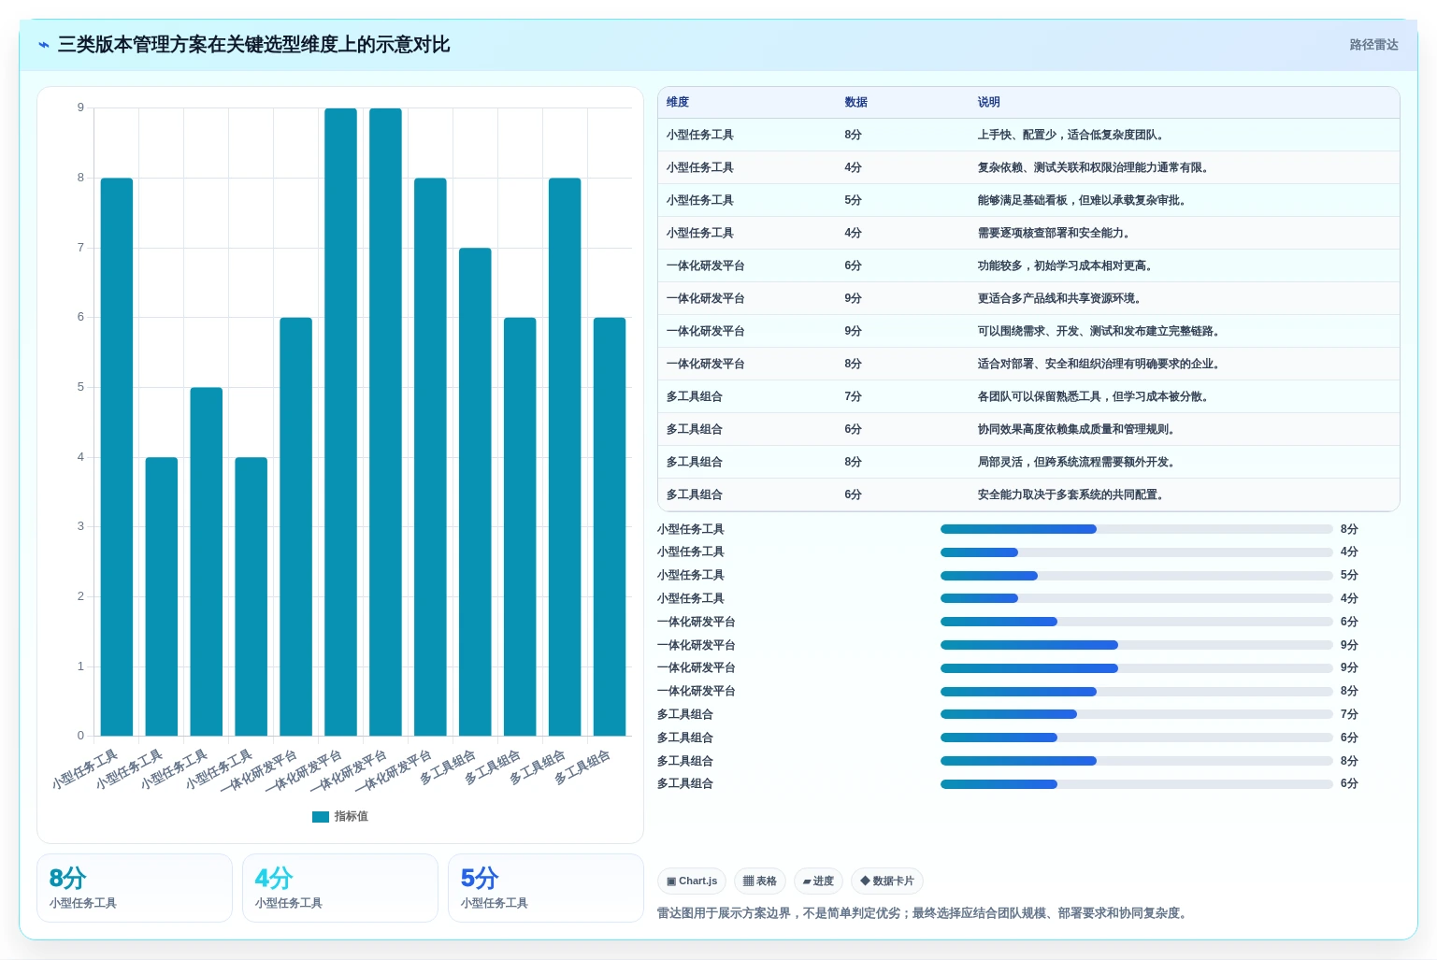Select the text 功能较多，初始学习成本相对更高。
1437x960 pixels.
tap(1067, 266)
